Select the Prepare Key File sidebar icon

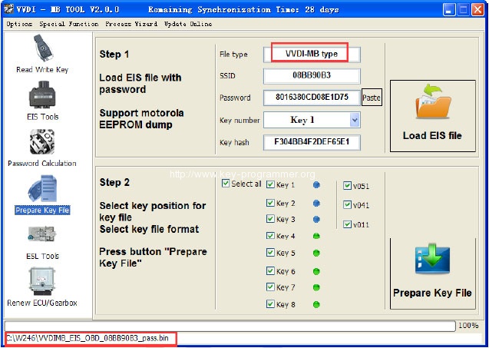pyautogui.click(x=41, y=191)
